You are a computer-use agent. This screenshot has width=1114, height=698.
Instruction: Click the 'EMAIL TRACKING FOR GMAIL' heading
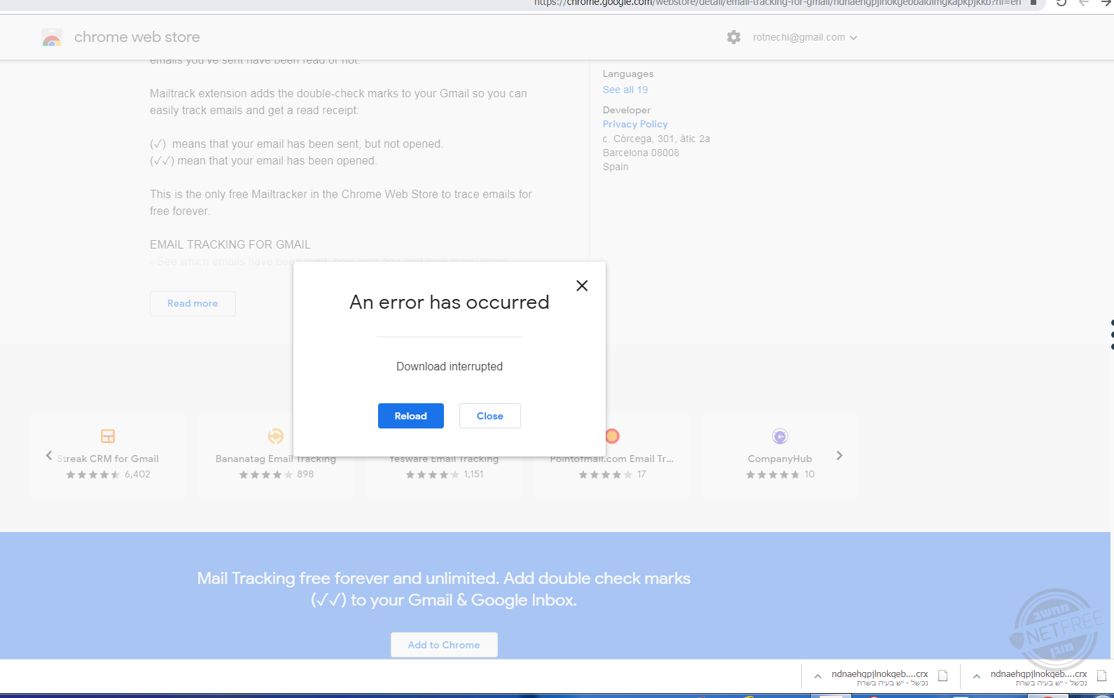click(230, 245)
